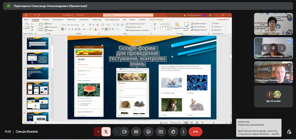Switch to the Вставка ribbon tab
Viewport: 296px width, 140px height.
click(x=45, y=20)
